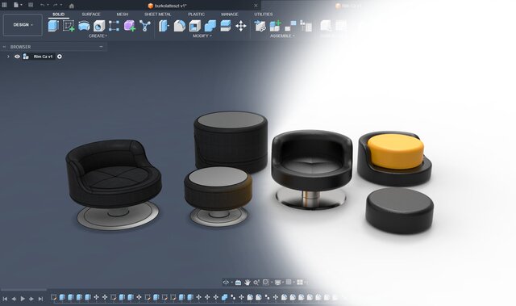Select the burkolatteszt v1 document tab

point(167,6)
